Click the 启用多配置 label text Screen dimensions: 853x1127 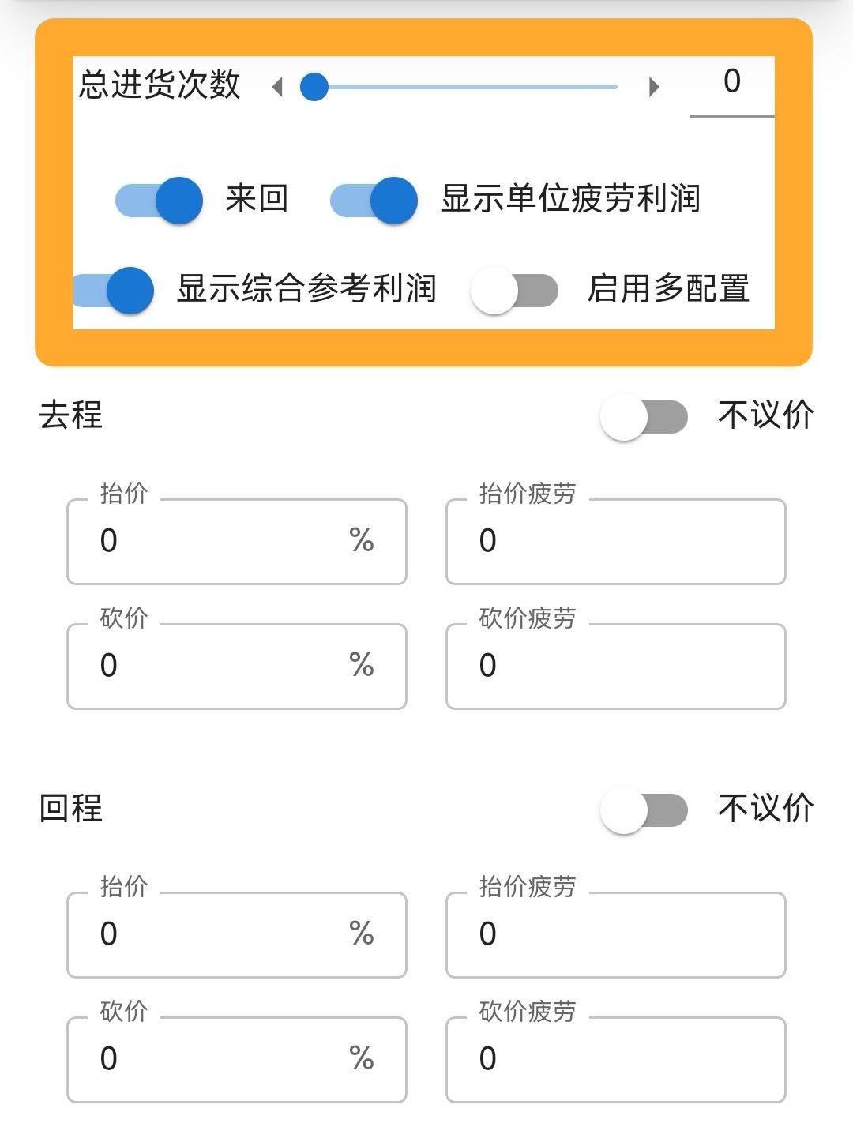point(668,289)
